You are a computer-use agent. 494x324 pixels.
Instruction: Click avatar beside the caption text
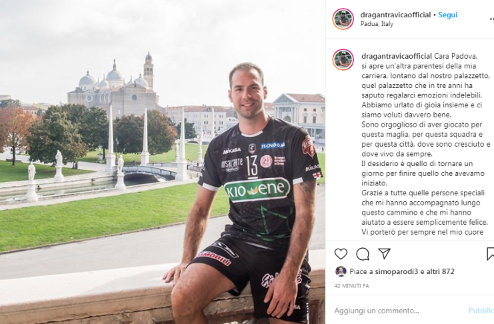click(343, 59)
